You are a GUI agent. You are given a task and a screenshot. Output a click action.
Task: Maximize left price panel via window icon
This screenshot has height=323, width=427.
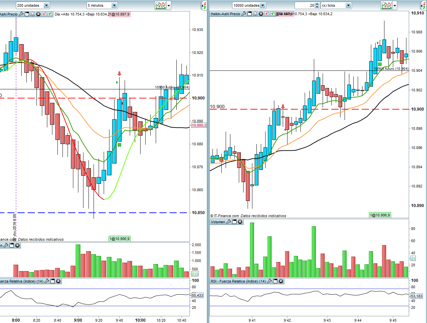click(27, 14)
